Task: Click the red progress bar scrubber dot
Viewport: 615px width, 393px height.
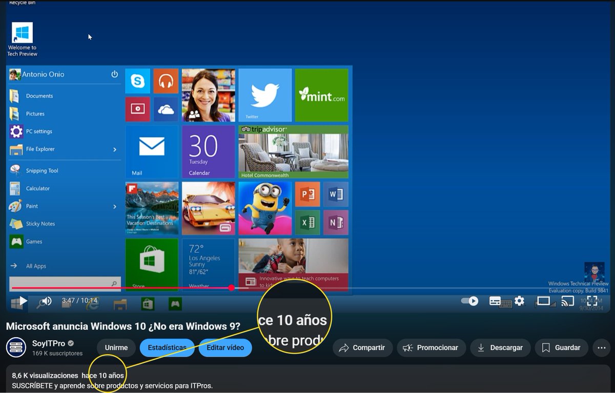Action: pos(231,288)
